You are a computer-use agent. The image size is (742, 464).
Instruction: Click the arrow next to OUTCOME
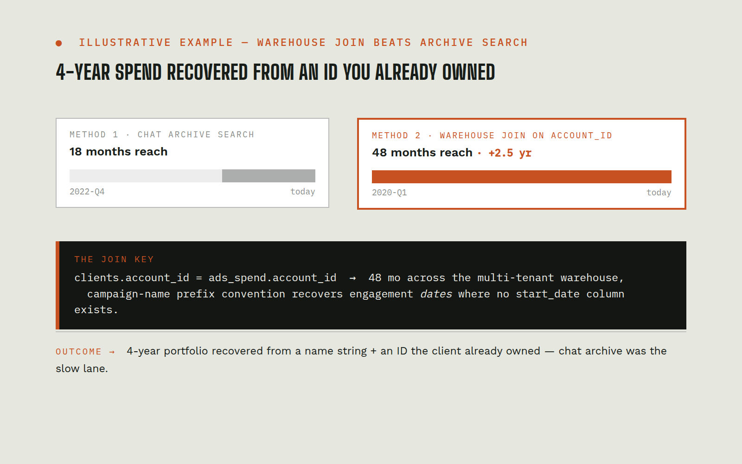click(112, 352)
